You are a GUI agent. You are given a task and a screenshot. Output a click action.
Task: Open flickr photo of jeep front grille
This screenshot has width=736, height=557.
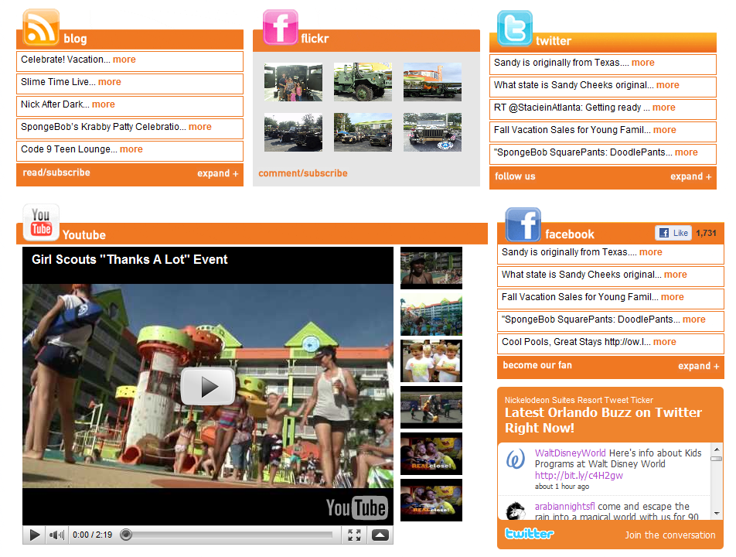pos(432,132)
